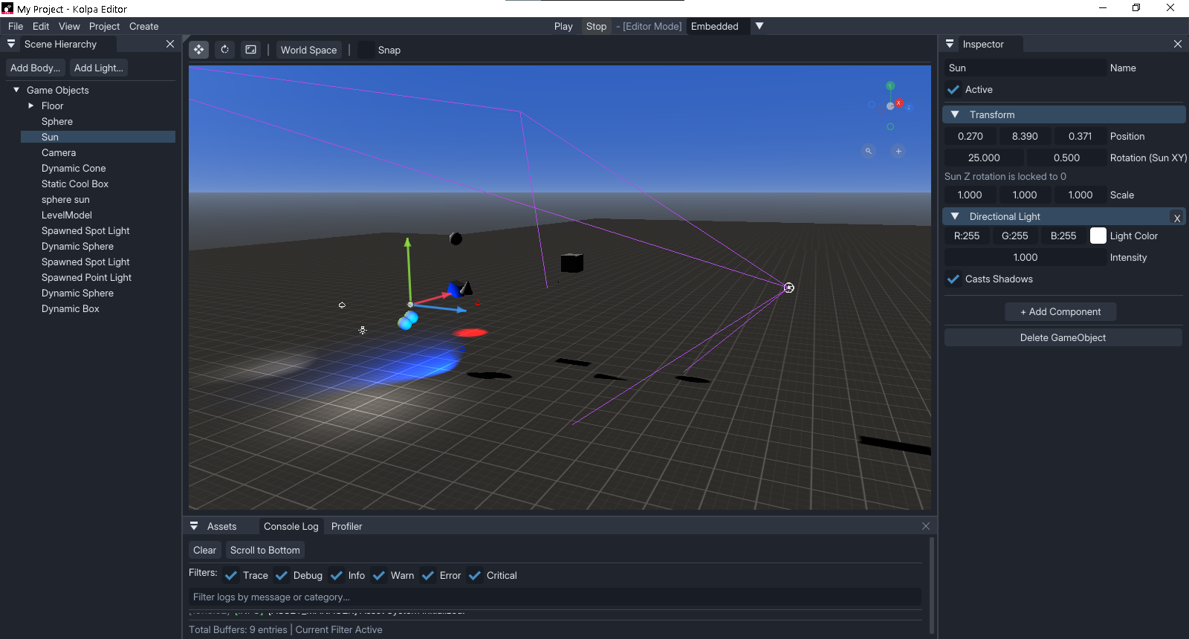Click the Sun name input field
The height and width of the screenshot is (639, 1189).
(x=1026, y=68)
